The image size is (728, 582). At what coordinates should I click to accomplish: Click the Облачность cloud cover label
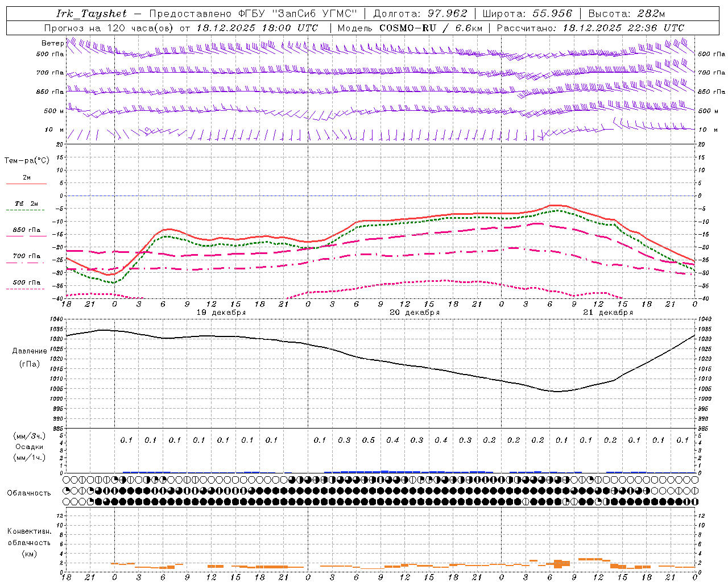(29, 493)
